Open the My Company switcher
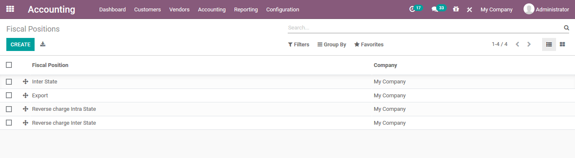575x158 pixels. (497, 9)
